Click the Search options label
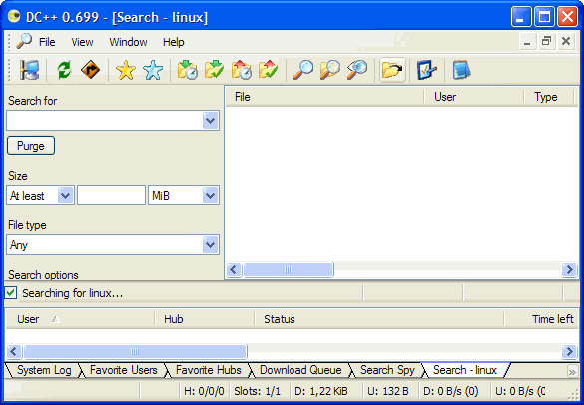 43,275
